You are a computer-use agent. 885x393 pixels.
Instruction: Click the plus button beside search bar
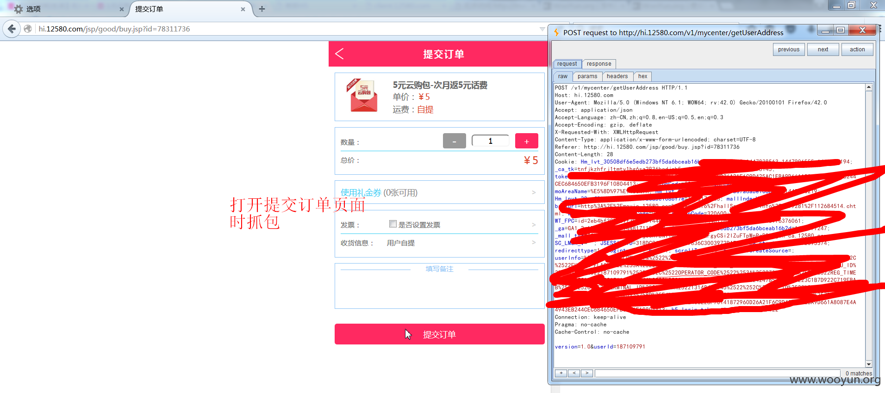(561, 373)
